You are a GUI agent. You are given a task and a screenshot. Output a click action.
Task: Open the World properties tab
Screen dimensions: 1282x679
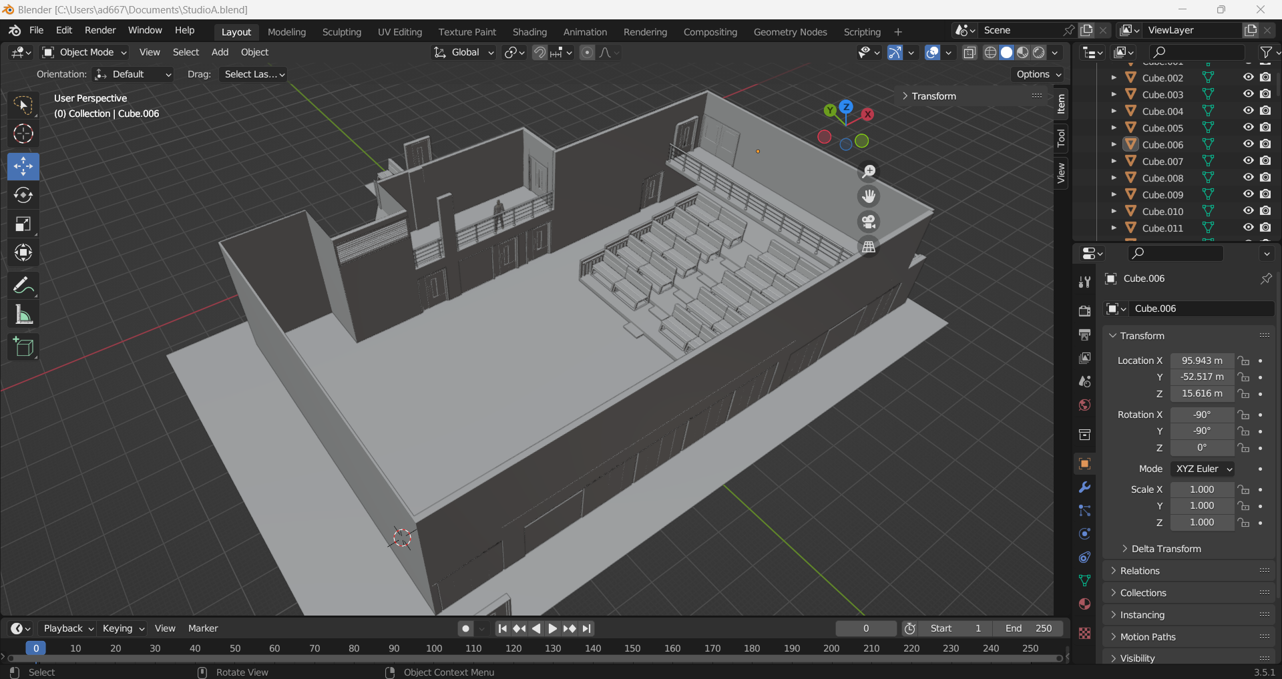tap(1084, 405)
